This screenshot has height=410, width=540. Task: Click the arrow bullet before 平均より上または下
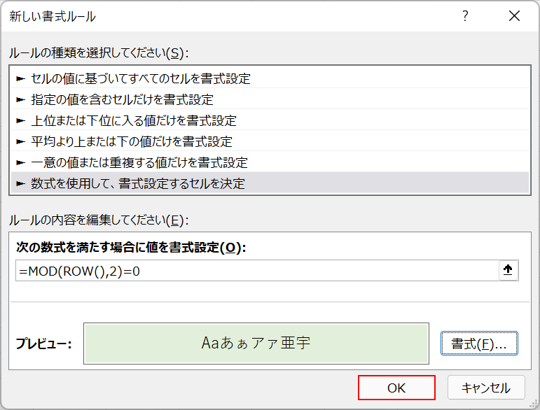pos(20,142)
